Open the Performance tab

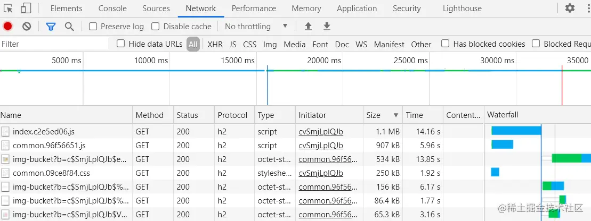coord(254,8)
